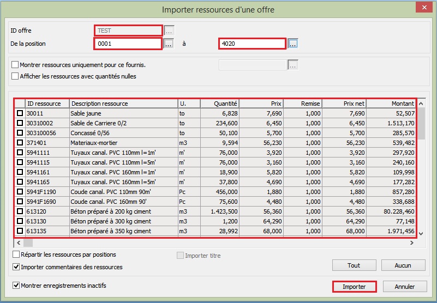Image resolution: width=437 pixels, height=303 pixels.
Task: Tick the Materiaux-mortier resource row
Action: [20, 143]
